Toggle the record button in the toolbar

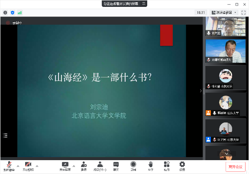click(133, 166)
